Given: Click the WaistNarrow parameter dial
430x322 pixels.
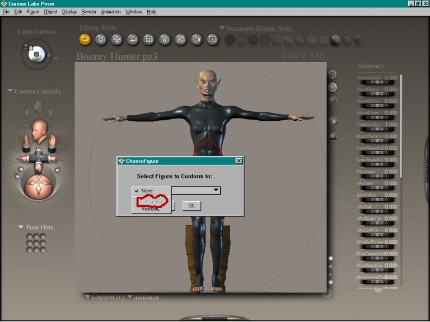Looking at the screenshot, I should click(377, 141).
